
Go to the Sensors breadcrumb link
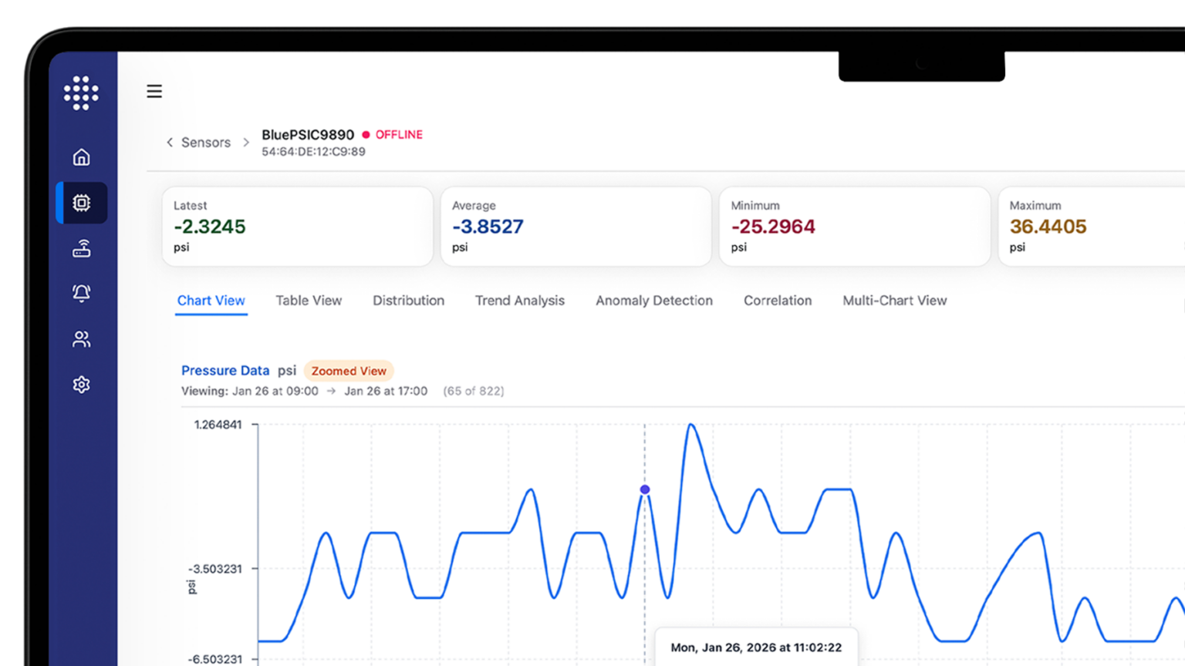point(205,143)
